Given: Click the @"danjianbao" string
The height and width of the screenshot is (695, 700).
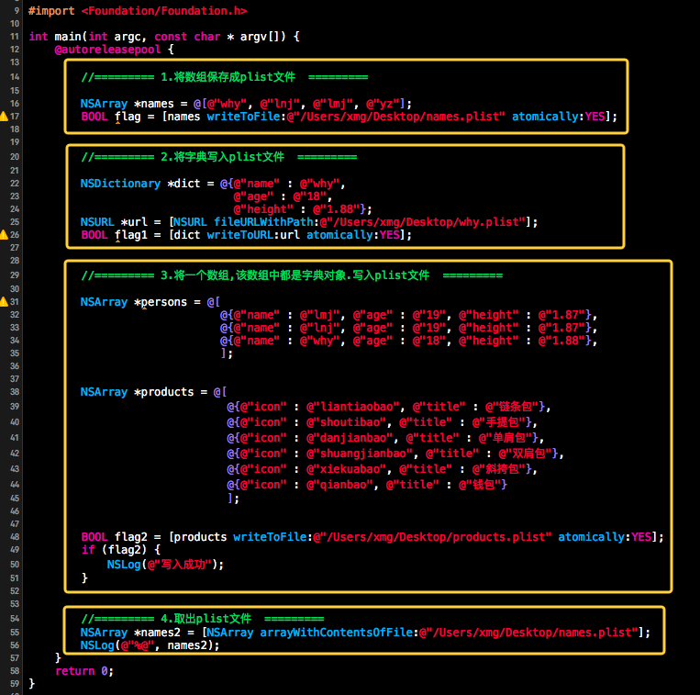Looking at the screenshot, I should pyautogui.click(x=350, y=438).
